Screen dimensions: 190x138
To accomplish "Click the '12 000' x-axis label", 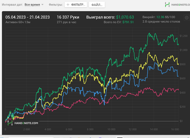I will tap(132, 129).
